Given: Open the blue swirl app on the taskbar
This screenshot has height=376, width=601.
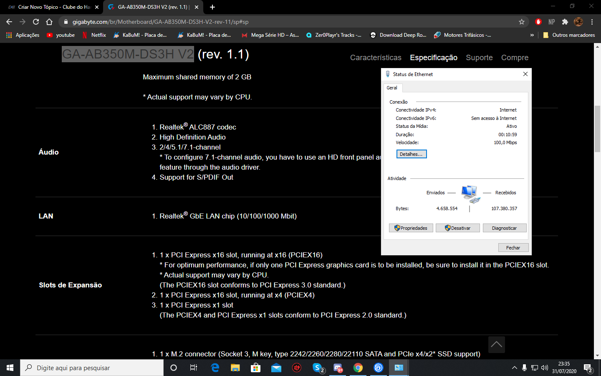Looking at the screenshot, I should click(379, 368).
